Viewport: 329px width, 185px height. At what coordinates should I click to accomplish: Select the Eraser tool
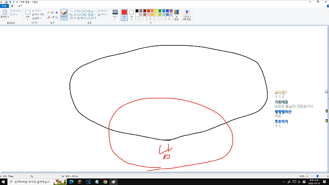(x=49, y=18)
